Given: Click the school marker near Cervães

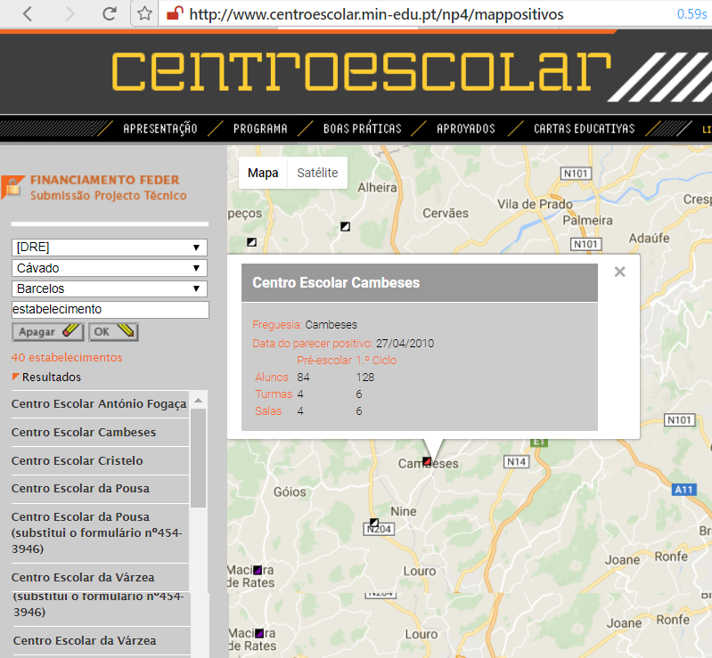Looking at the screenshot, I should (x=345, y=226).
